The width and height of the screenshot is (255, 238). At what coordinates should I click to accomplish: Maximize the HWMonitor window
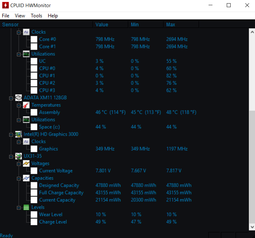pyautogui.click(x=229, y=6)
